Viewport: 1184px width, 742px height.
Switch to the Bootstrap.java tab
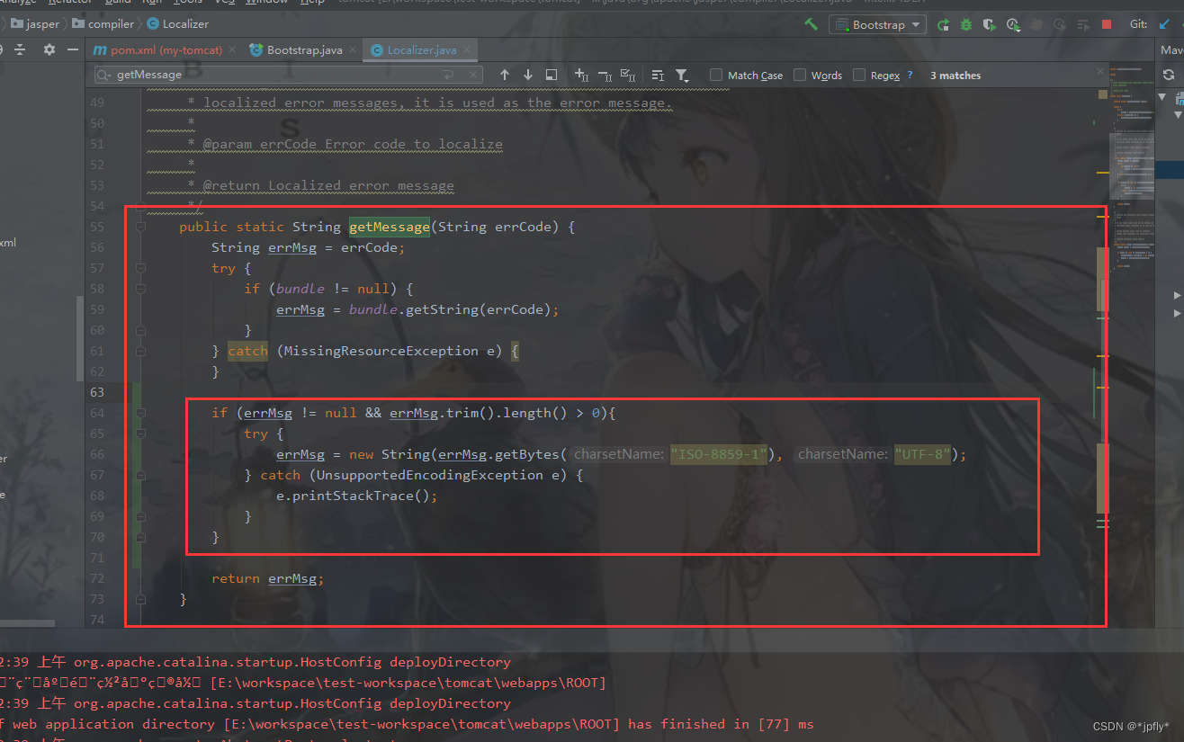(300, 50)
